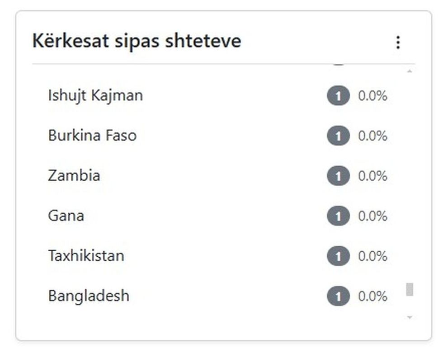
Task: Open the three-dot options menu
Action: [x=398, y=42]
